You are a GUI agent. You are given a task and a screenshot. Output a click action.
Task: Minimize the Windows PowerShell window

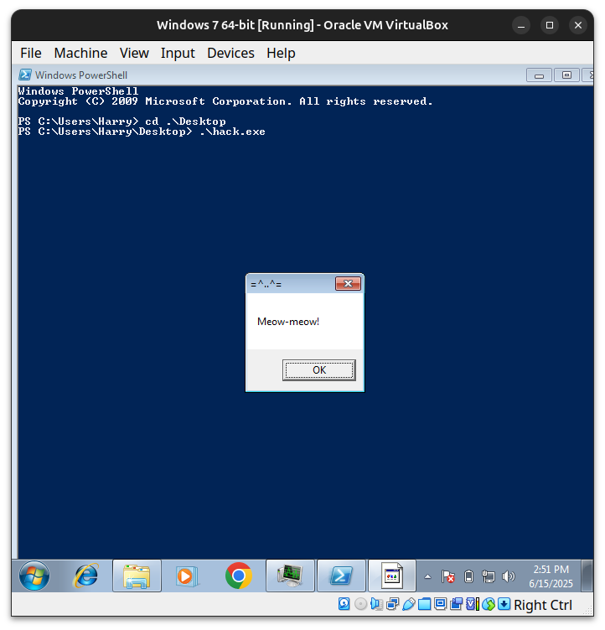click(539, 75)
